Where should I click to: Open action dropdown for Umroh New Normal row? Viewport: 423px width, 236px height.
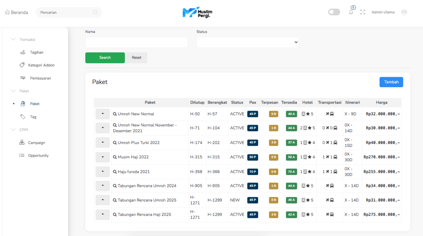[x=102, y=114]
